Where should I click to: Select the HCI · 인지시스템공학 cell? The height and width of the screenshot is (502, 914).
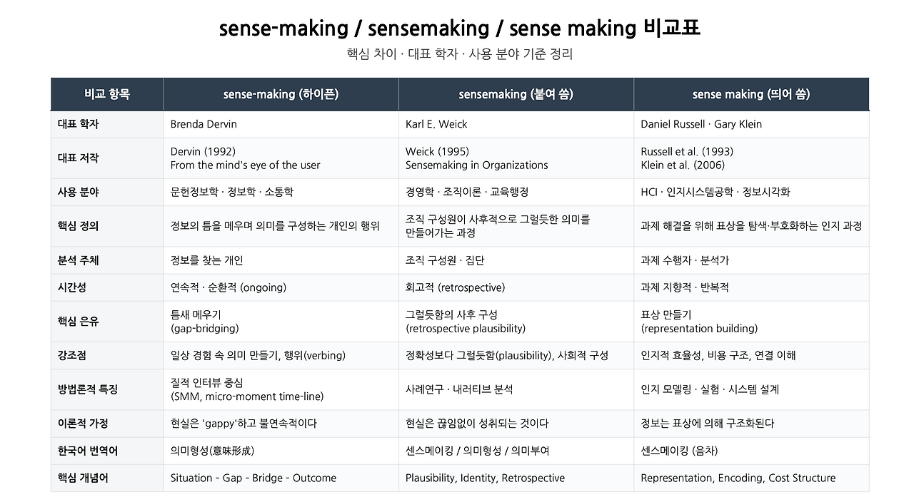[x=751, y=192]
